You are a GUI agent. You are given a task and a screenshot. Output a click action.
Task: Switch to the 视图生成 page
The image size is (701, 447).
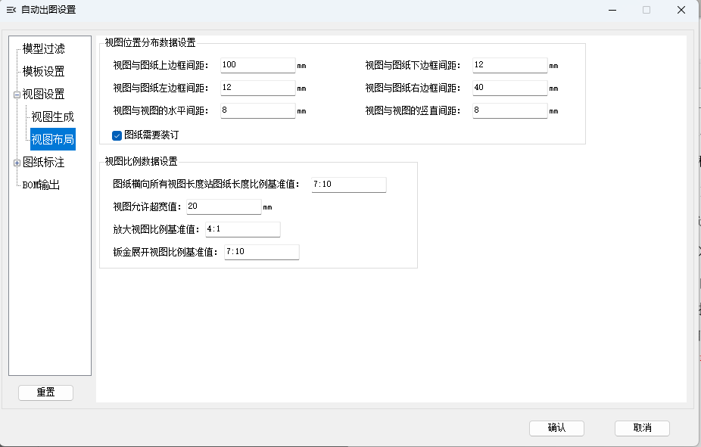(52, 117)
